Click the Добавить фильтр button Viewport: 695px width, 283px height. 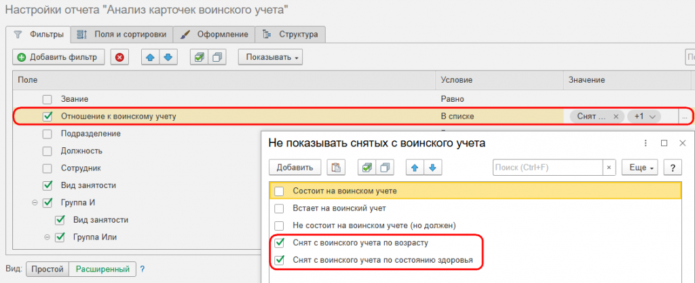pyautogui.click(x=58, y=57)
